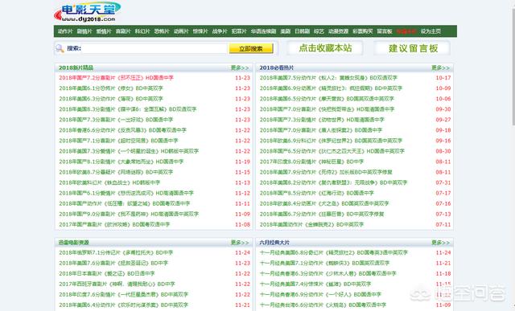Select 科幻片 in the navigation bar
Image resolution: width=515 pixels, height=311 pixels.
(x=142, y=31)
